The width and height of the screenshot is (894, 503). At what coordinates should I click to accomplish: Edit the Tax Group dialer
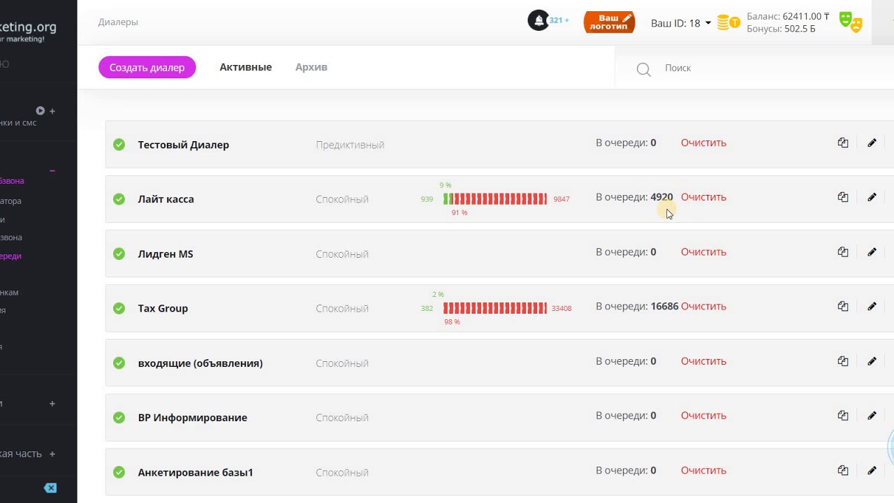coord(872,306)
